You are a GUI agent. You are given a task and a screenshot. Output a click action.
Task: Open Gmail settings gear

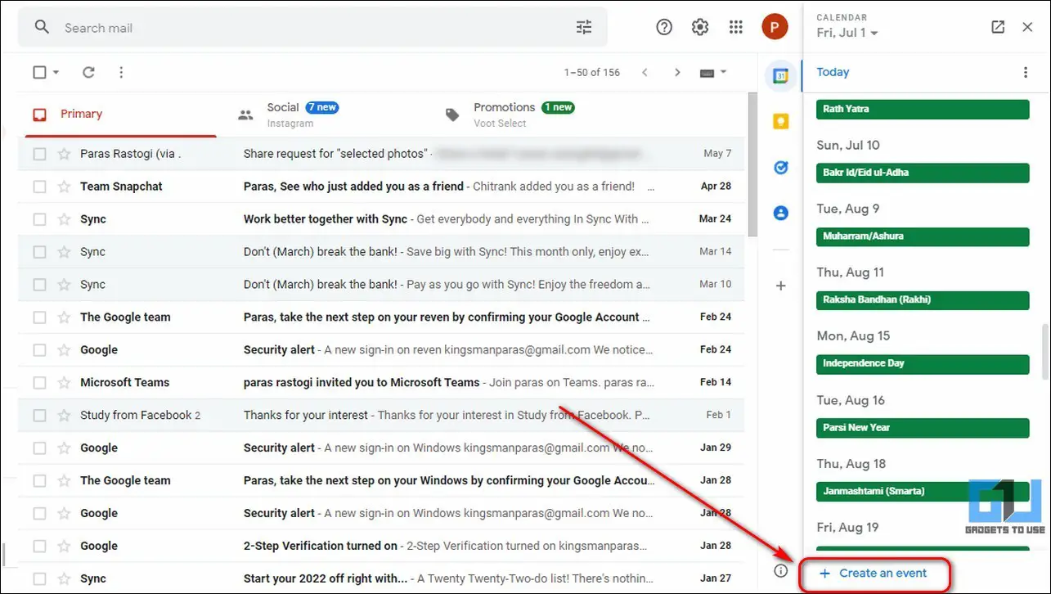pyautogui.click(x=700, y=27)
